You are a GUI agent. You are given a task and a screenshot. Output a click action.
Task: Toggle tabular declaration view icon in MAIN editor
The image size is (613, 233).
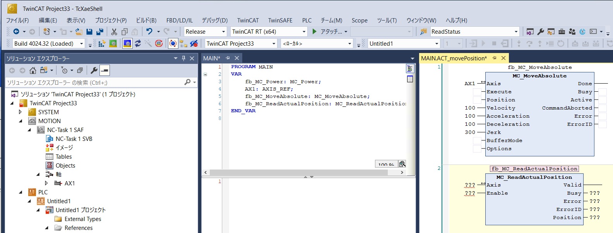click(x=410, y=79)
